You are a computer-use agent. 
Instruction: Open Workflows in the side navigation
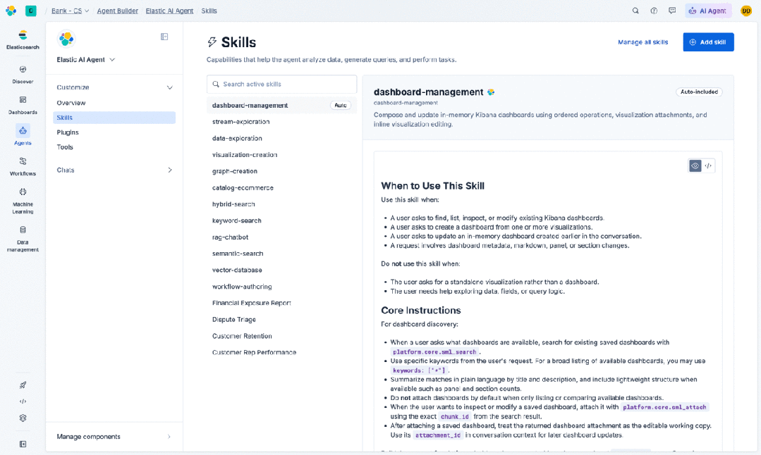[x=23, y=166]
